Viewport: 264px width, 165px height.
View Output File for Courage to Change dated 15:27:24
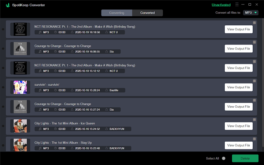click(239, 107)
